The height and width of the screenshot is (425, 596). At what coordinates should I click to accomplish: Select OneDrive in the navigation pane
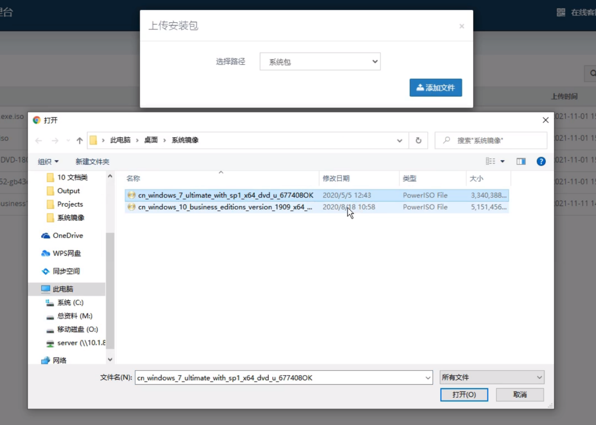(67, 235)
